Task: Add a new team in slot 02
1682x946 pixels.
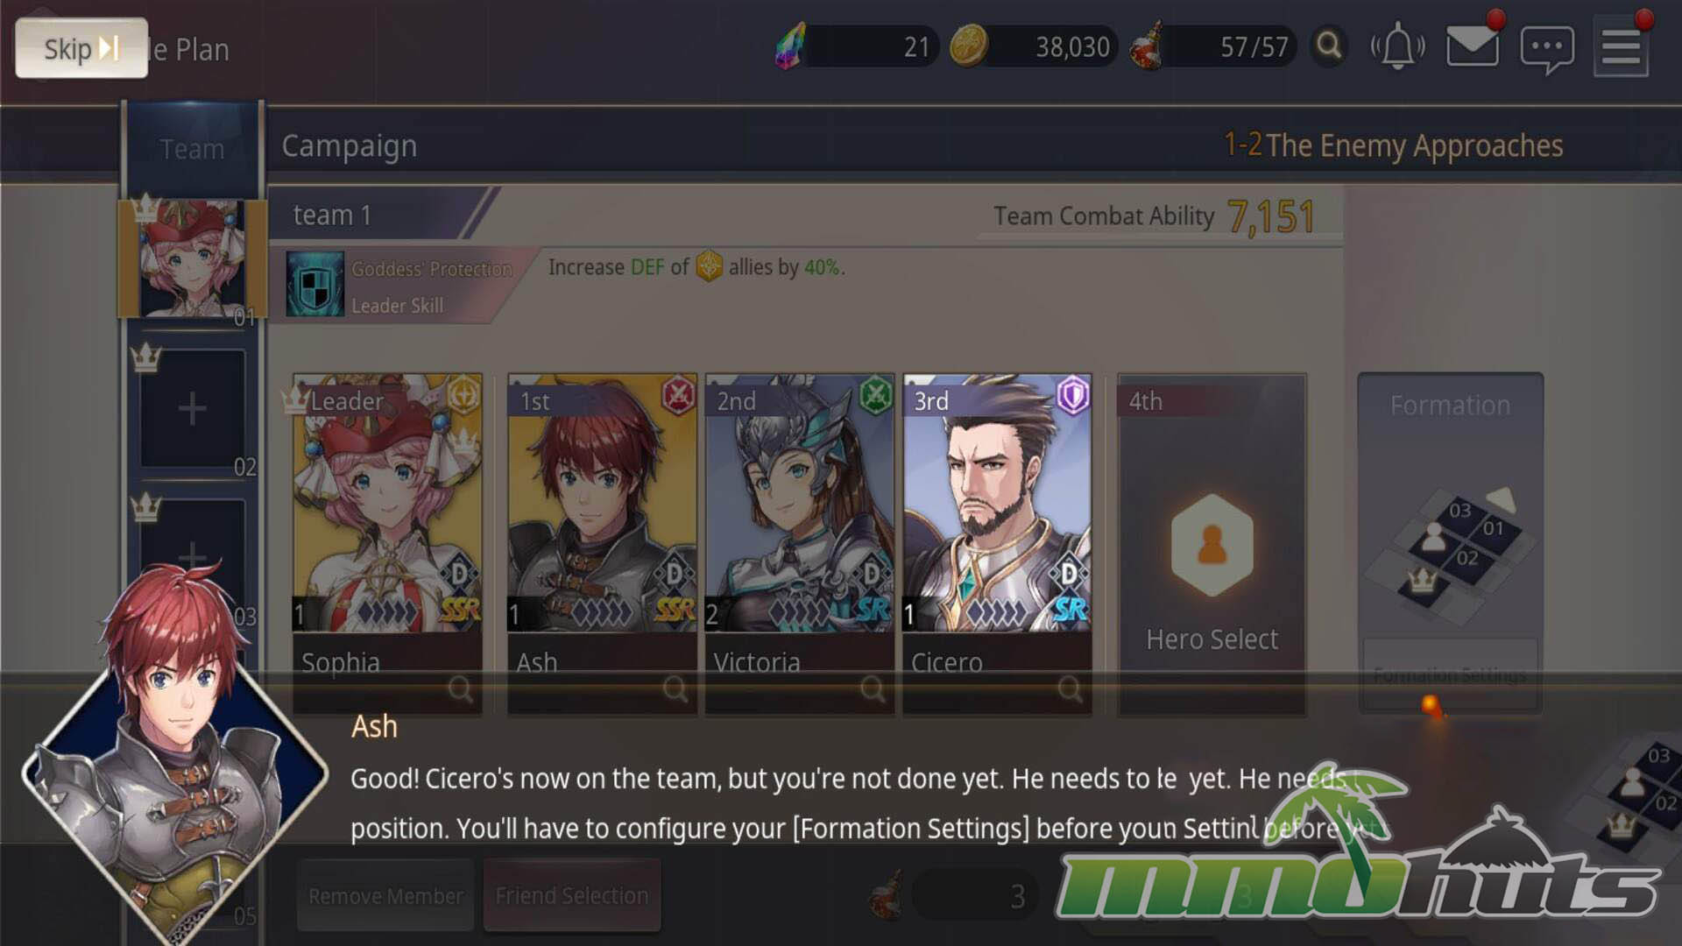Action: 192,408
